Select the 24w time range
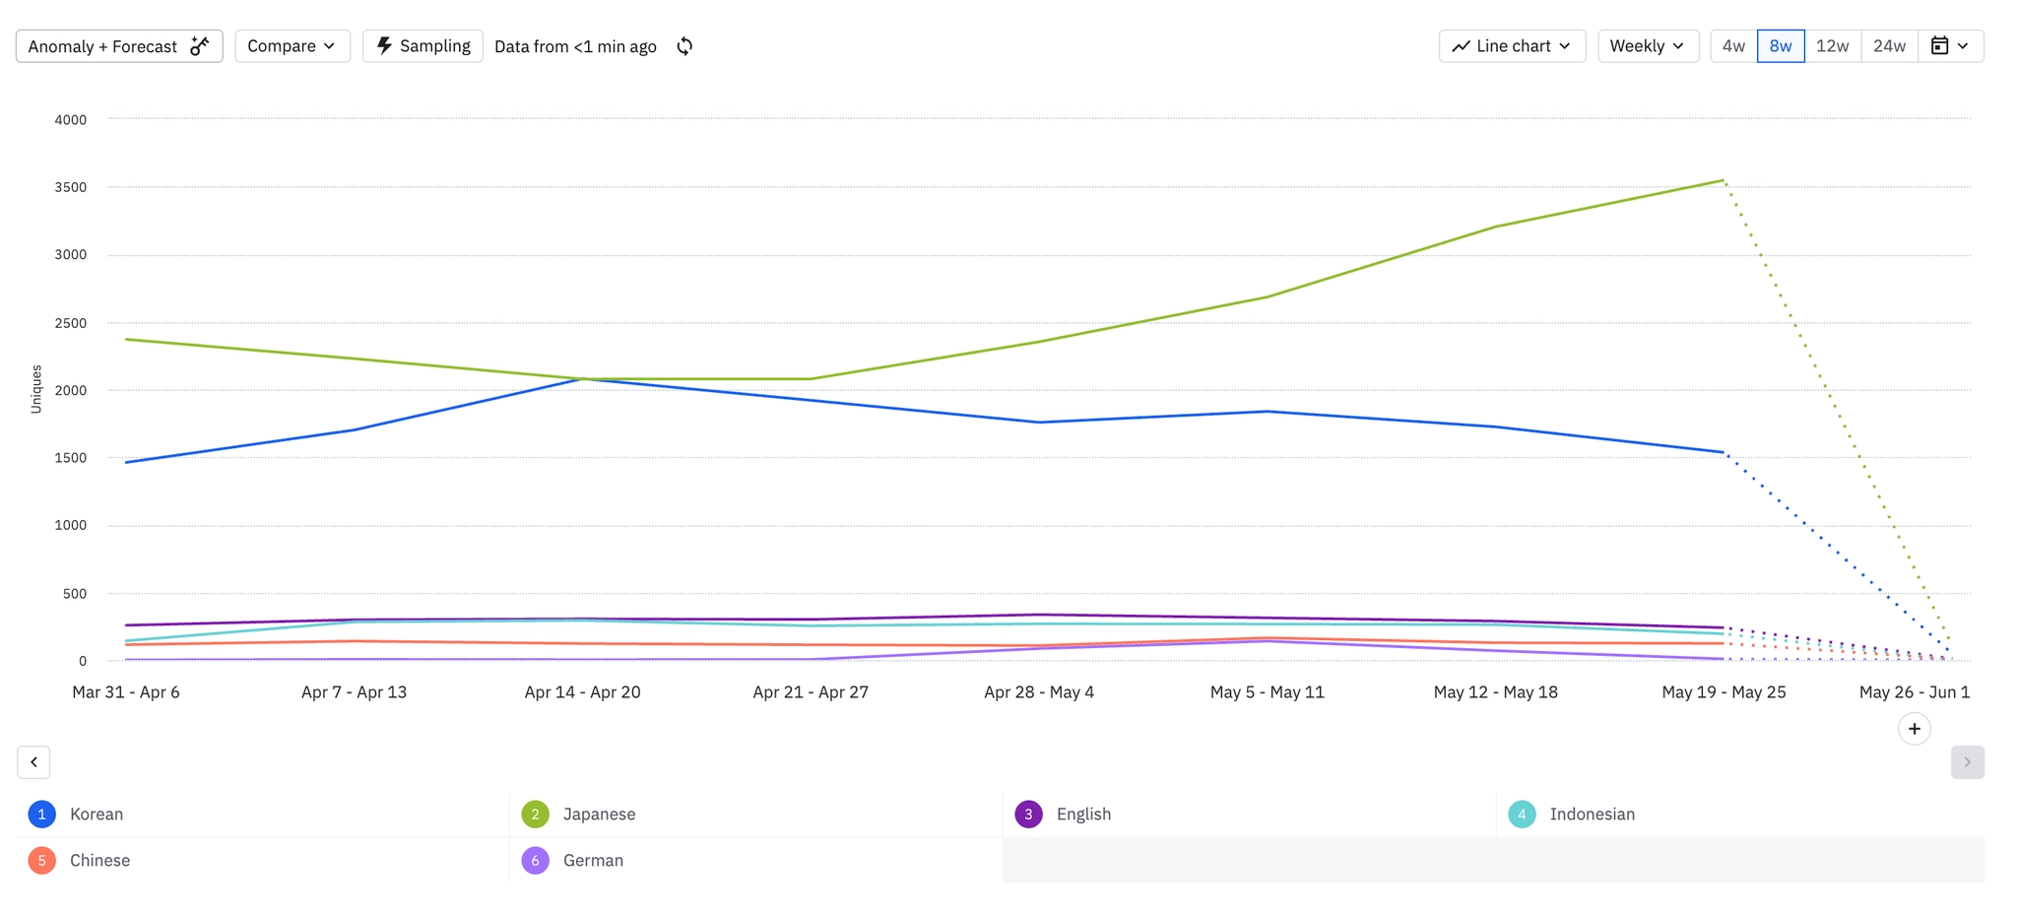Viewport: 2017px width, 915px height. pos(1889,46)
